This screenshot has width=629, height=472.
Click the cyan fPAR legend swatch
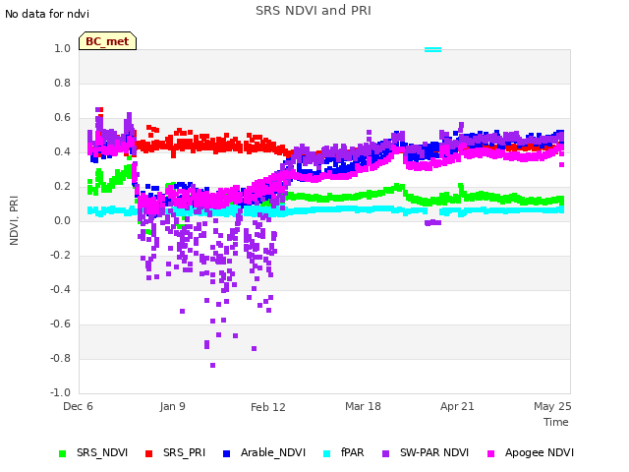pyautogui.click(x=327, y=453)
